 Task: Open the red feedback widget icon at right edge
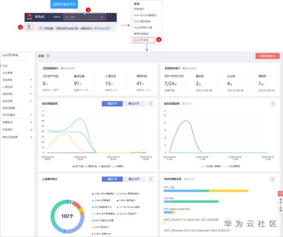coord(281,194)
